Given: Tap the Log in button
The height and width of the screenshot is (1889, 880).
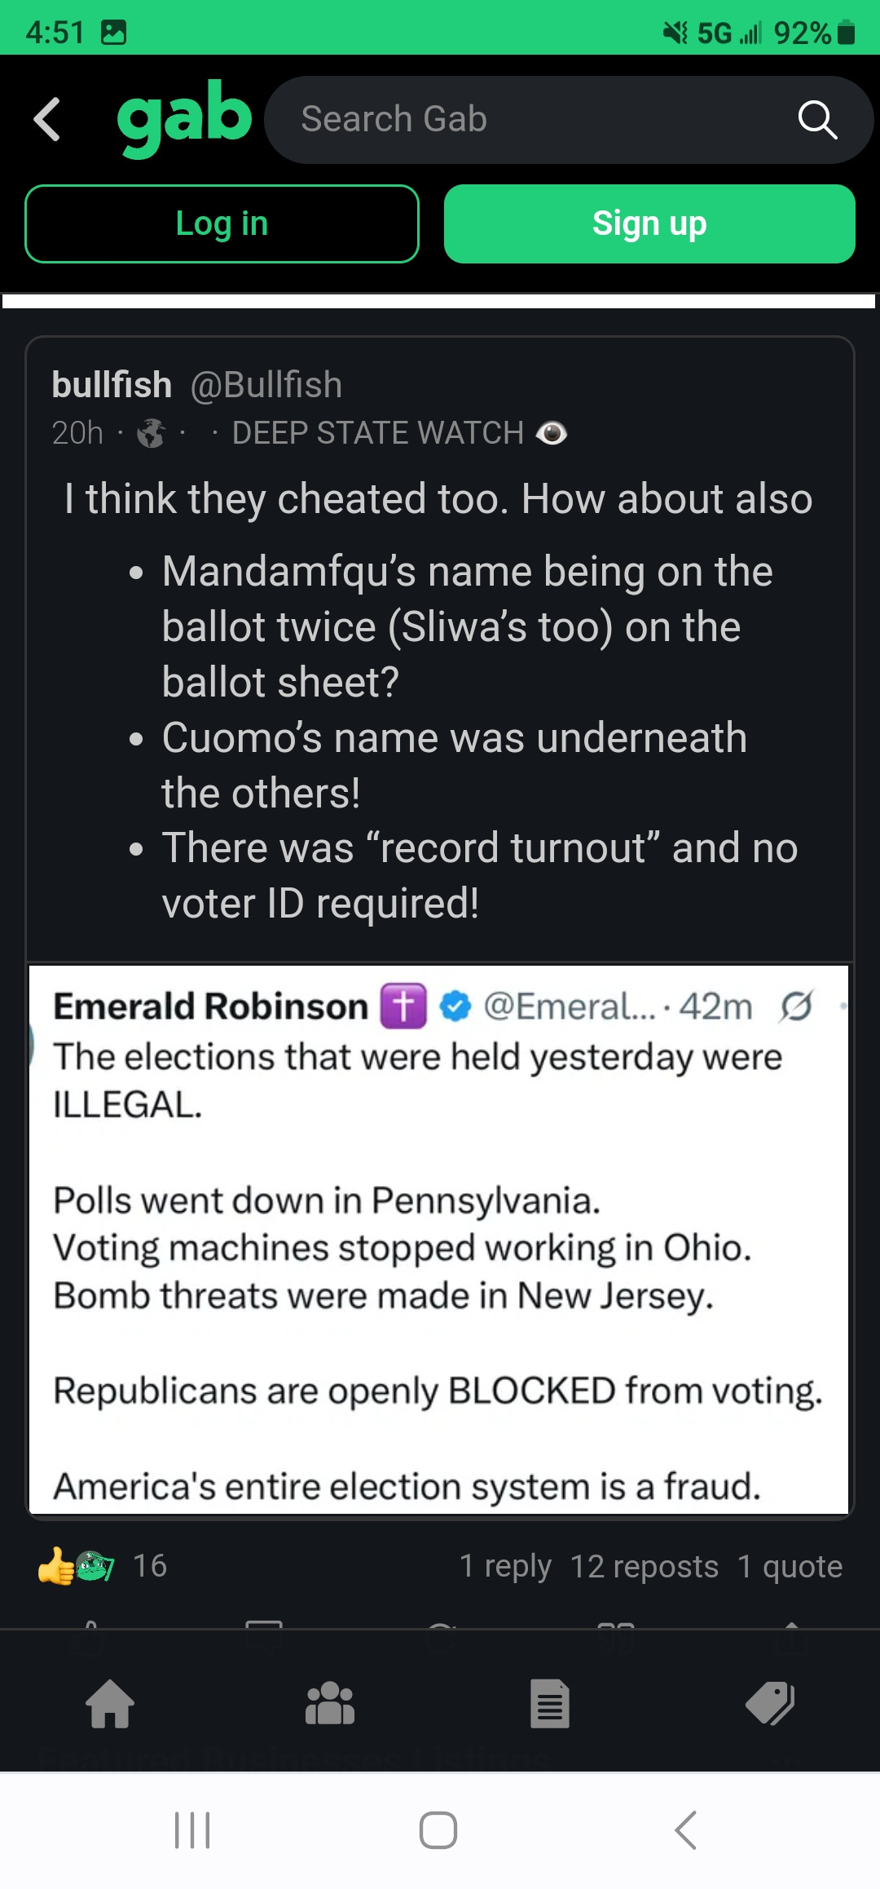Looking at the screenshot, I should pyautogui.click(x=222, y=224).
